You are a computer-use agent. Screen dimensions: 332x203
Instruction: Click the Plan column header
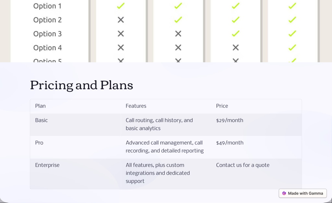click(40, 106)
